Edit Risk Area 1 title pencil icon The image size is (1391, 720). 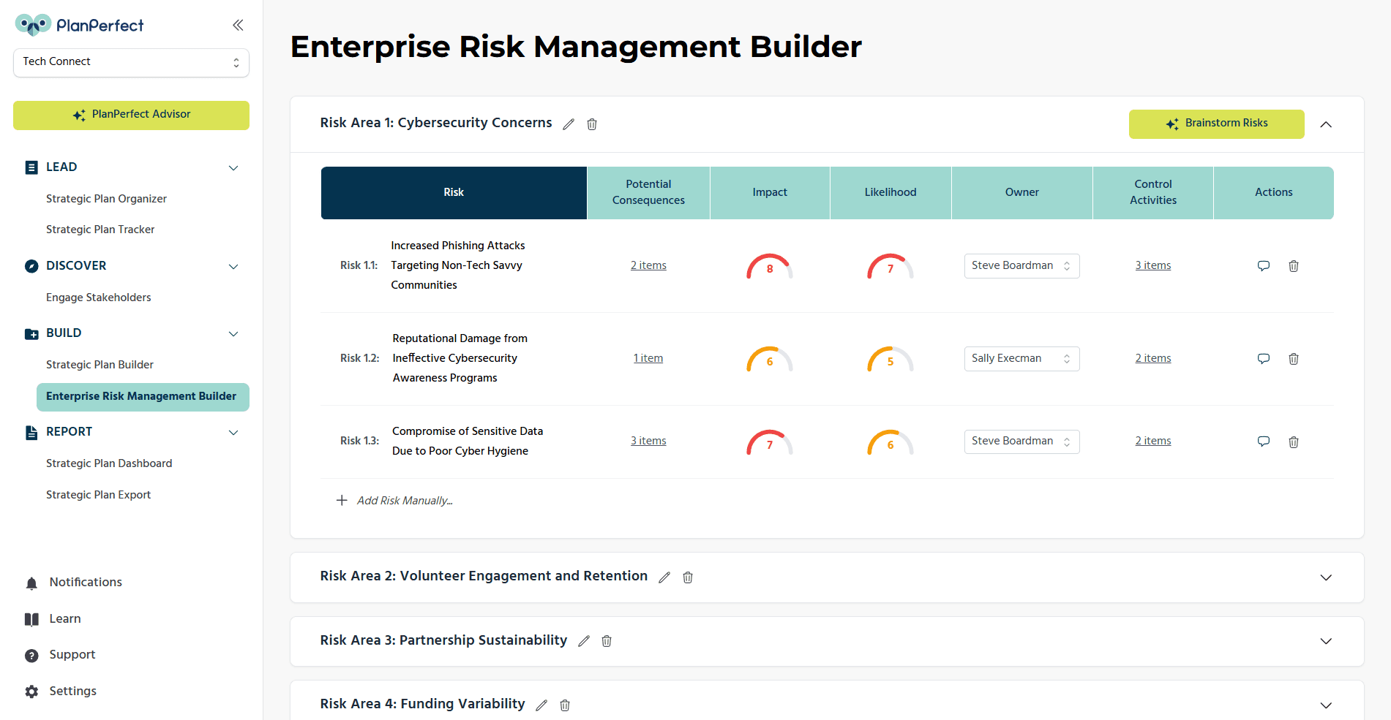[569, 124]
